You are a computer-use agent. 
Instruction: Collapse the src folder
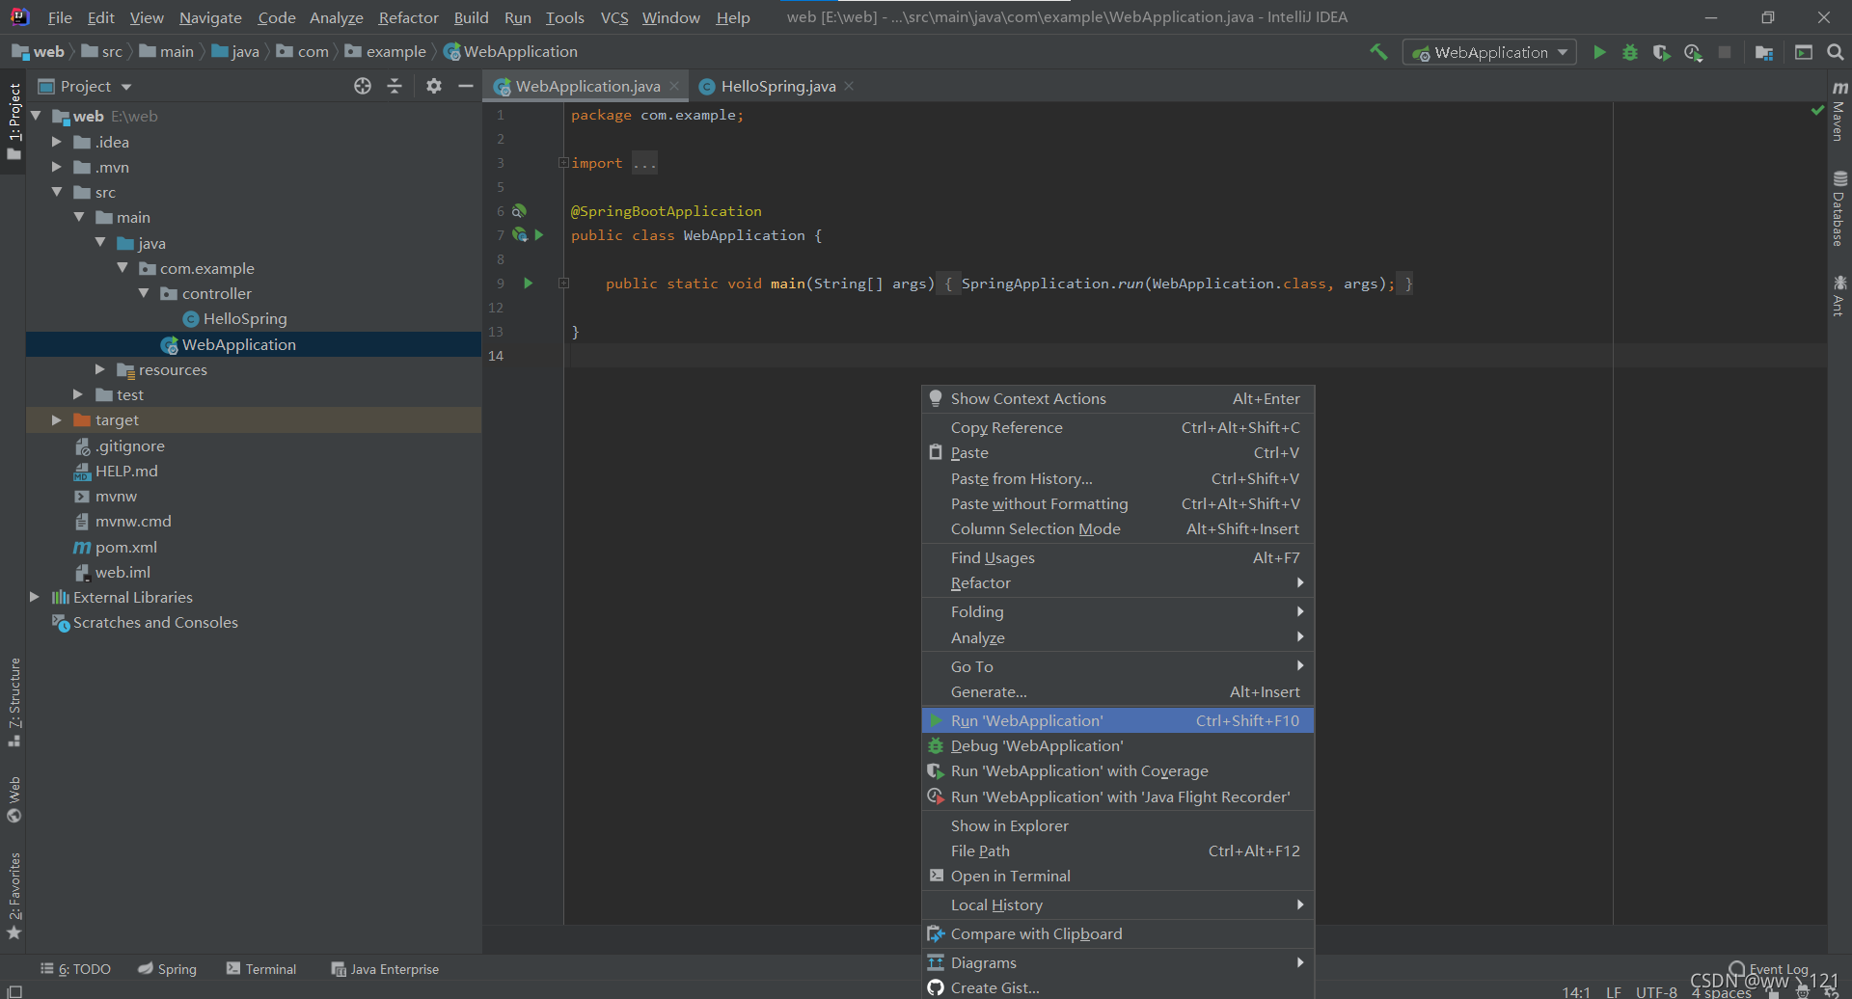tap(57, 192)
